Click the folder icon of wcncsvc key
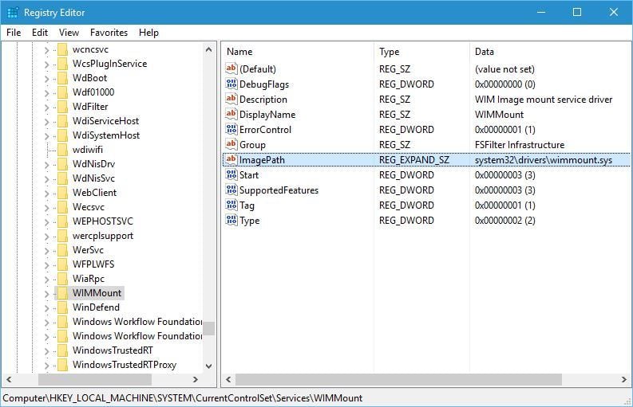This screenshot has width=633, height=407. pyautogui.click(x=62, y=49)
